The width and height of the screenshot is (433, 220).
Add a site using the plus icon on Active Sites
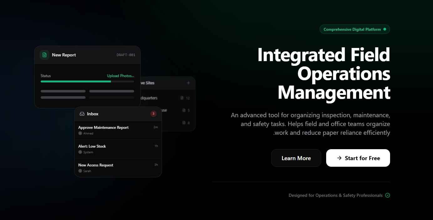coord(188,83)
